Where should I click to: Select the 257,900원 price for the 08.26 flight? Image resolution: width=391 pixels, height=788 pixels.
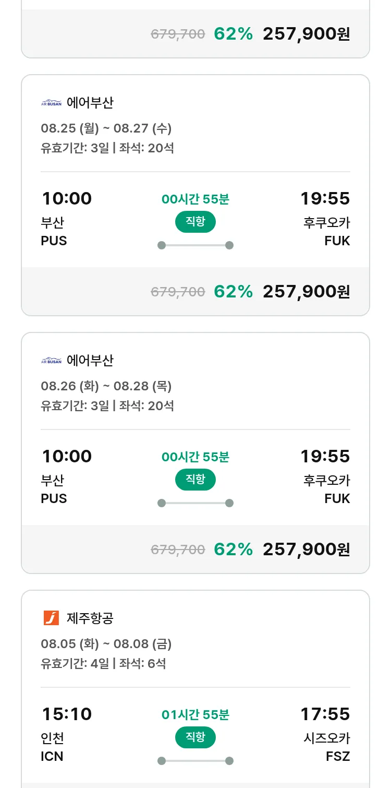(306, 549)
